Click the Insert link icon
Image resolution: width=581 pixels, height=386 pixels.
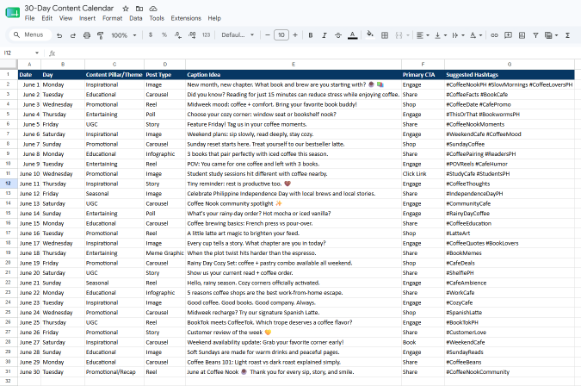pyautogui.click(x=494, y=35)
